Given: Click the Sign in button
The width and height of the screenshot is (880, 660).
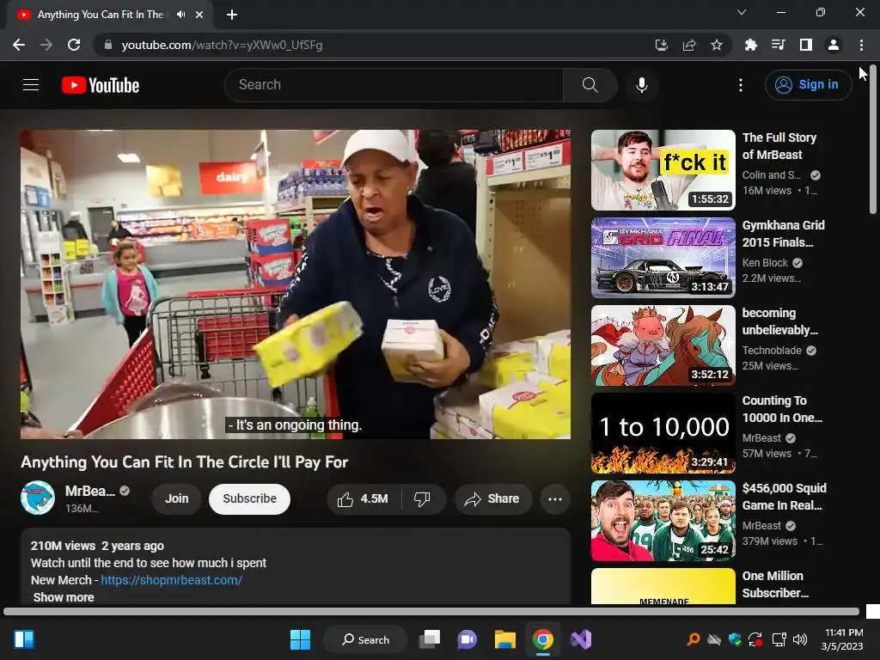Looking at the screenshot, I should click(x=808, y=85).
